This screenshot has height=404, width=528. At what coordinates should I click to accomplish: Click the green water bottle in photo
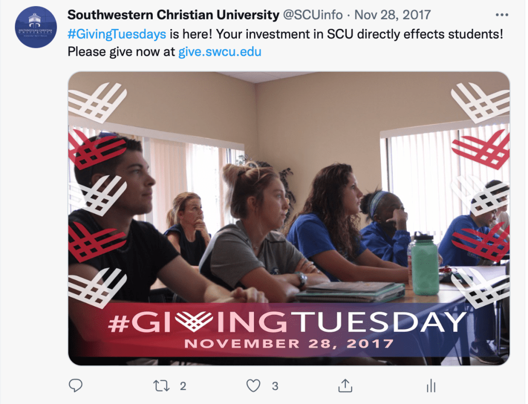[x=424, y=264]
